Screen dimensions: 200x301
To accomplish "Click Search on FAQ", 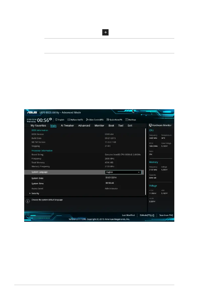I will click(x=166, y=215).
